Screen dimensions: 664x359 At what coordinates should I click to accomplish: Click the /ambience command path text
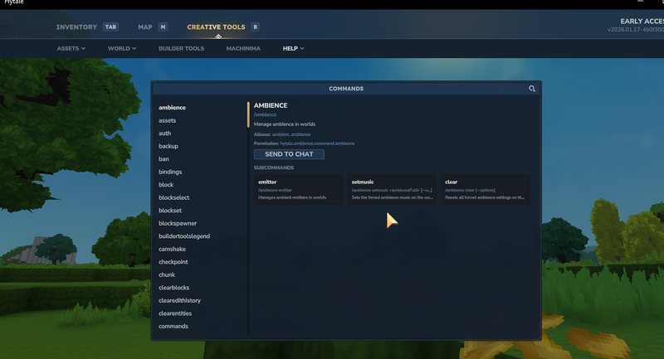(x=265, y=114)
